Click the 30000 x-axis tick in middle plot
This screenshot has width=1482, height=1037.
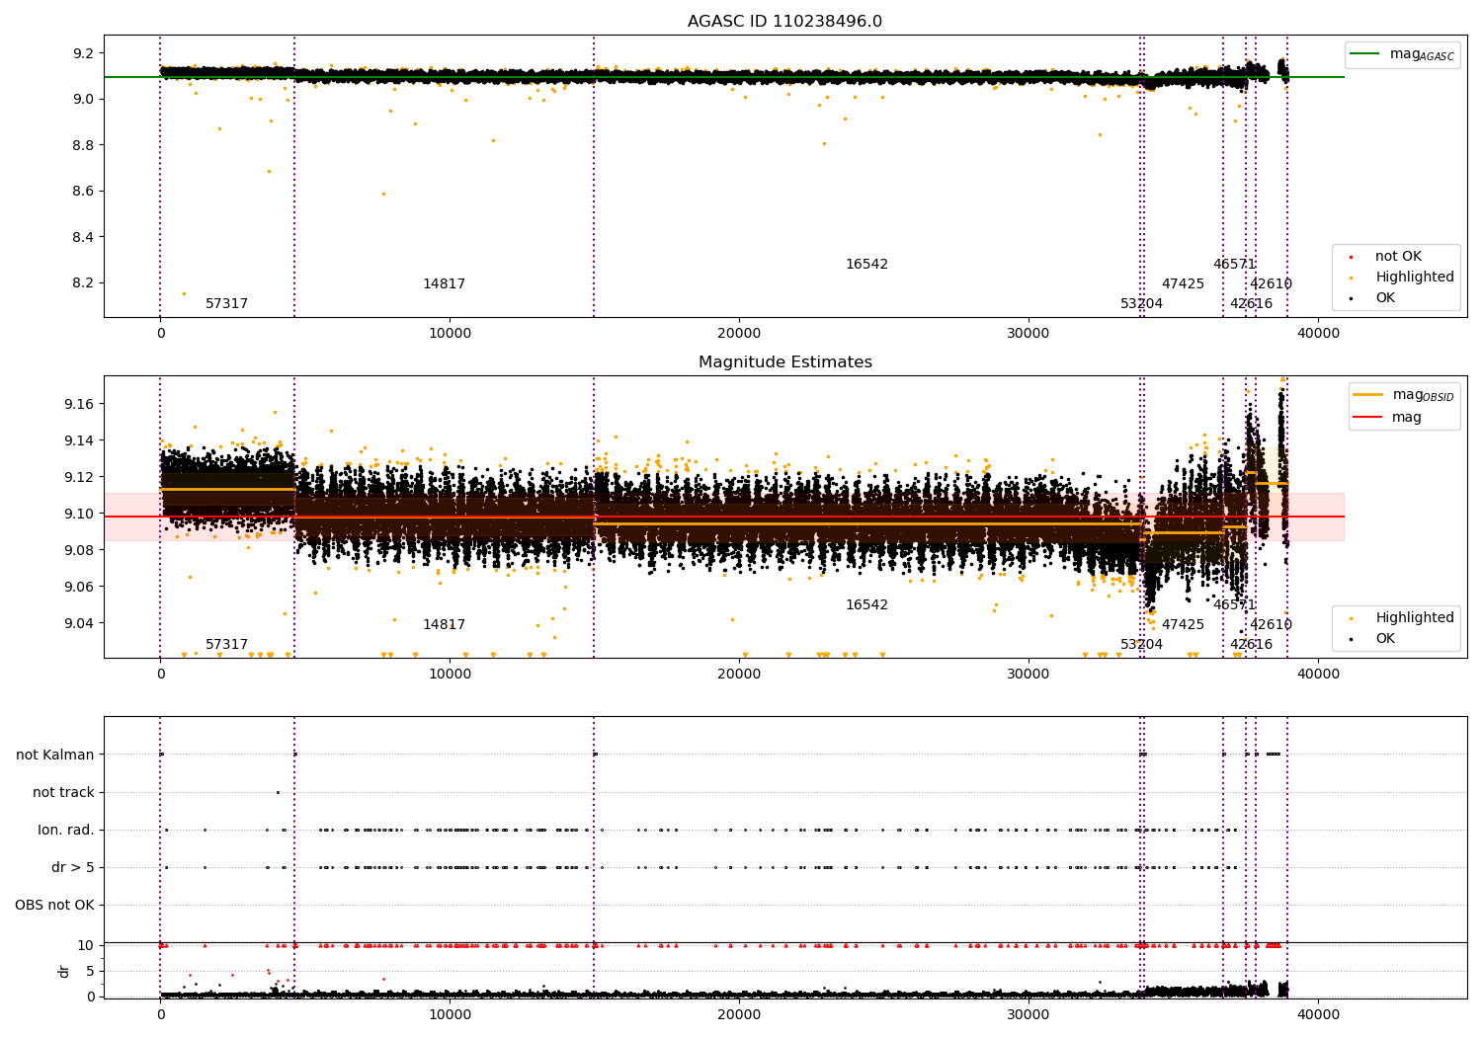point(1029,675)
